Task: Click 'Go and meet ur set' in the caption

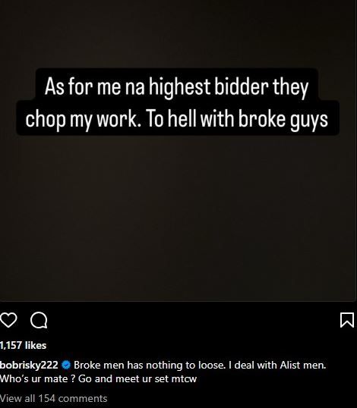Action: [124, 379]
